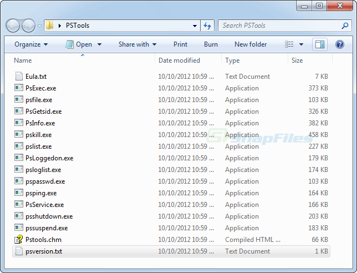
Task: Select the pslist.exe application icon
Action: (x=19, y=145)
